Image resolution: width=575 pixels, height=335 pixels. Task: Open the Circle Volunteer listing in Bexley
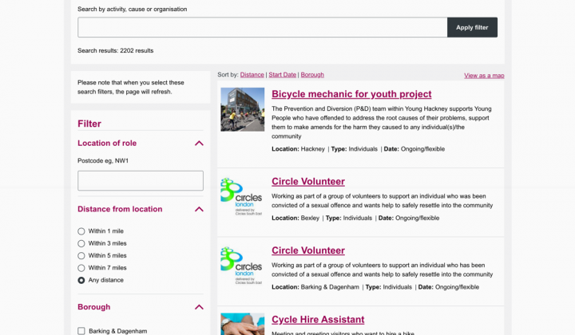click(308, 182)
